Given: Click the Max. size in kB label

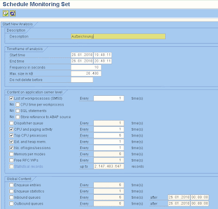Looking at the screenshot, I should pos(21,73).
